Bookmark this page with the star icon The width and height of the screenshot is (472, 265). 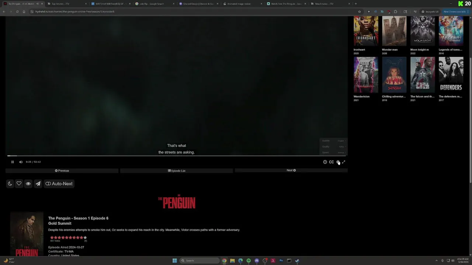click(x=360, y=12)
